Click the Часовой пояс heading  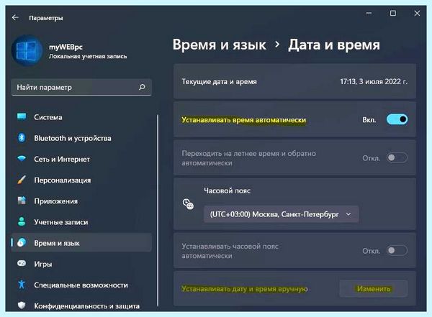tap(228, 190)
